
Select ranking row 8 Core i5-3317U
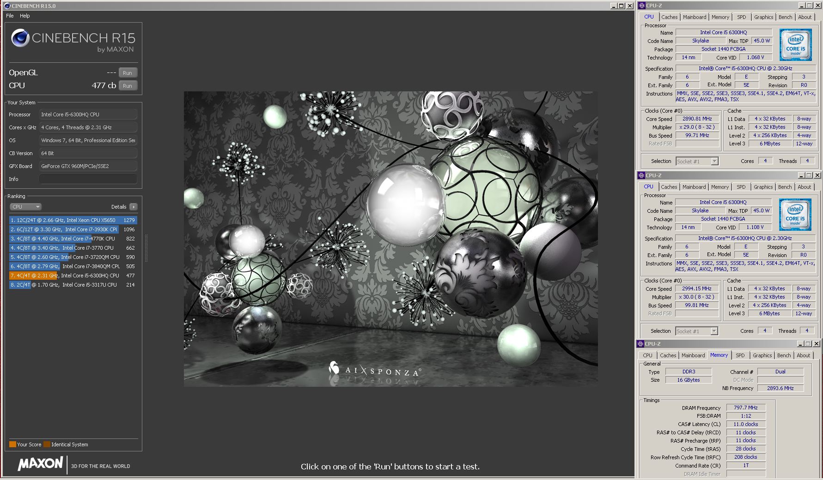point(73,285)
